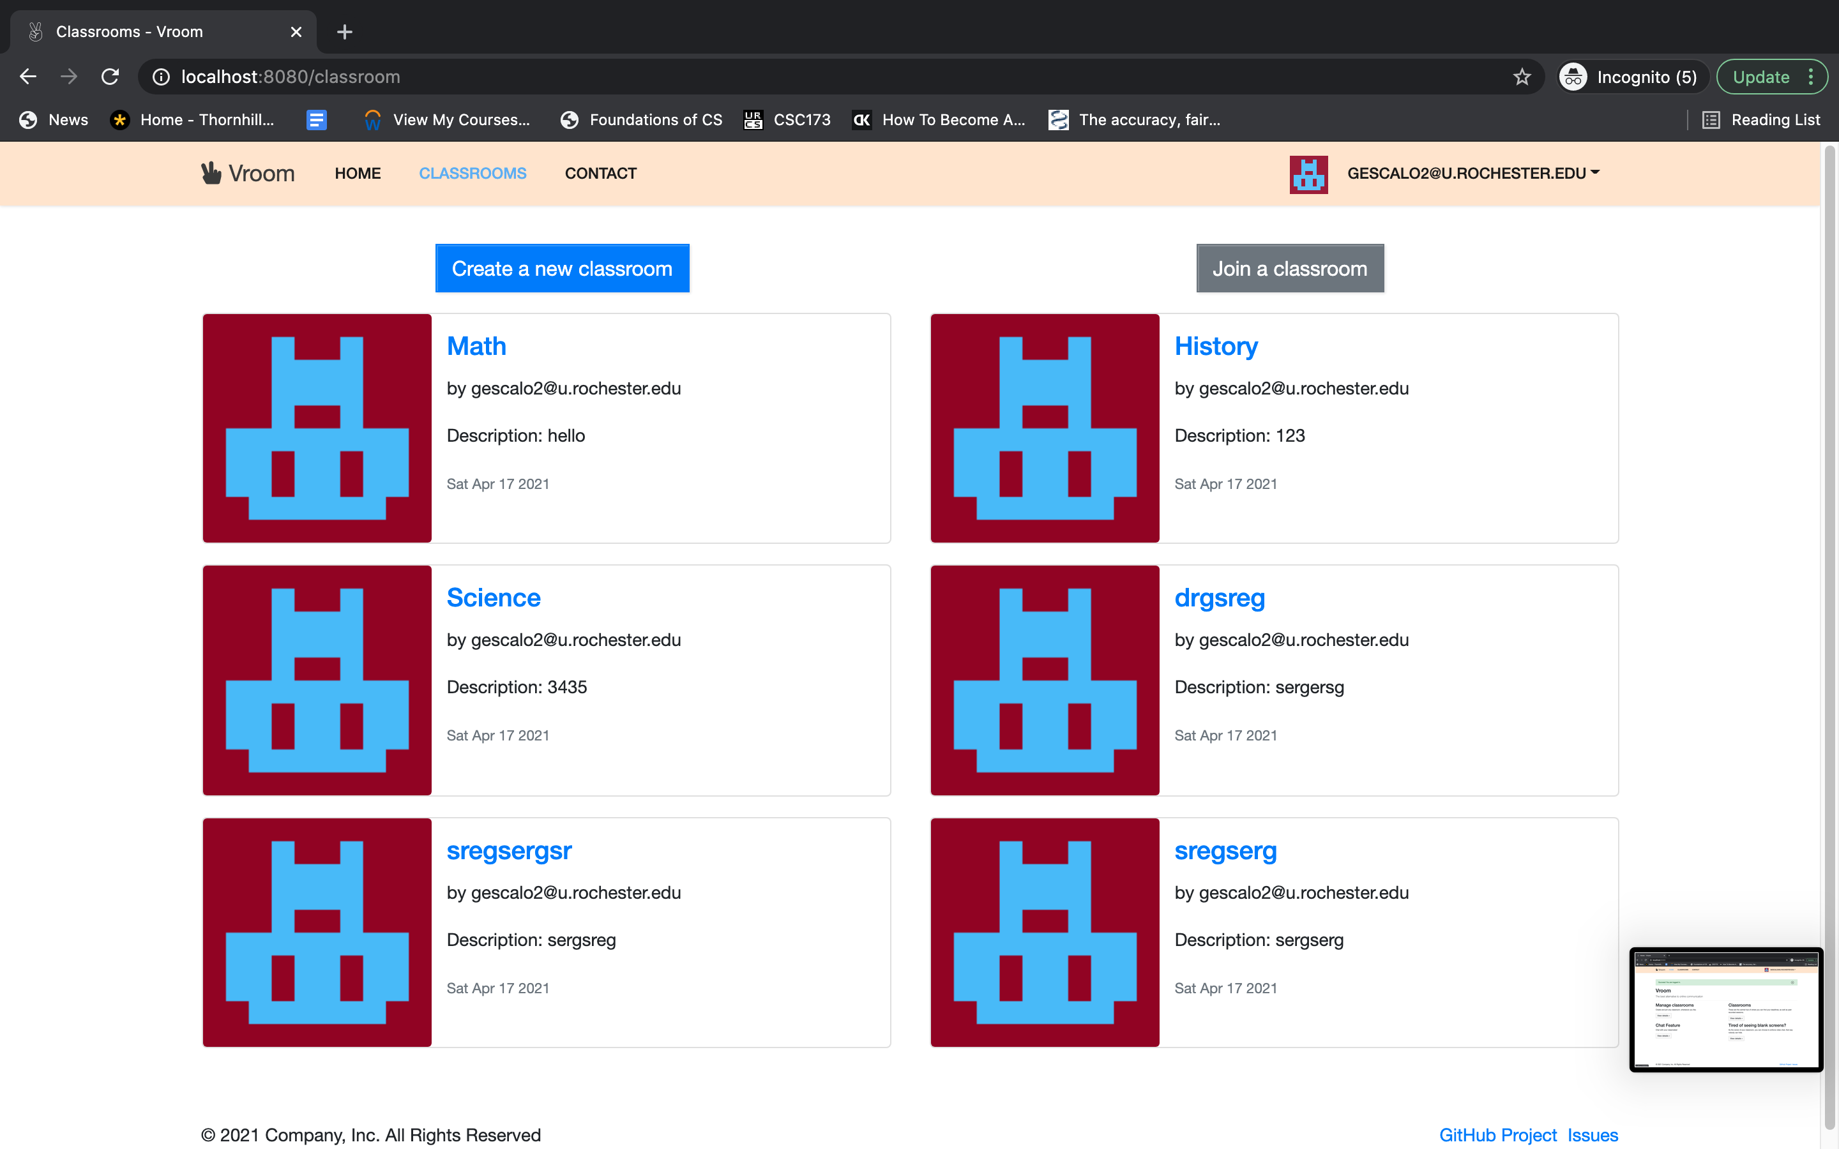Screen dimensions: 1839x1149
Task: Open the Chrome Update menu
Action: click(x=1771, y=77)
